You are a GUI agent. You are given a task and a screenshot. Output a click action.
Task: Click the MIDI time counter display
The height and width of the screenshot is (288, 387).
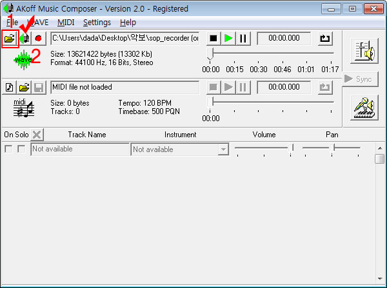(284, 87)
